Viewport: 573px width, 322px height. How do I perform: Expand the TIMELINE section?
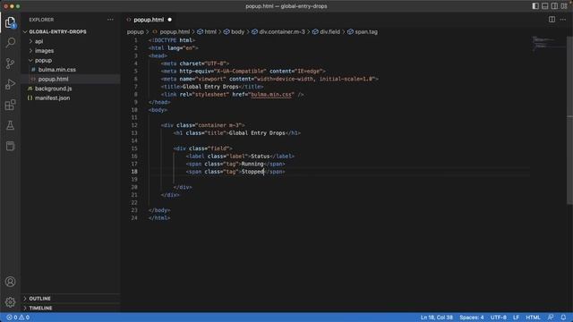tap(40, 308)
